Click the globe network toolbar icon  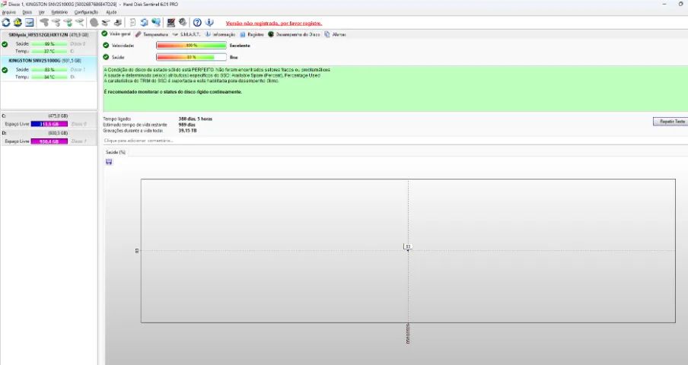click(156, 22)
